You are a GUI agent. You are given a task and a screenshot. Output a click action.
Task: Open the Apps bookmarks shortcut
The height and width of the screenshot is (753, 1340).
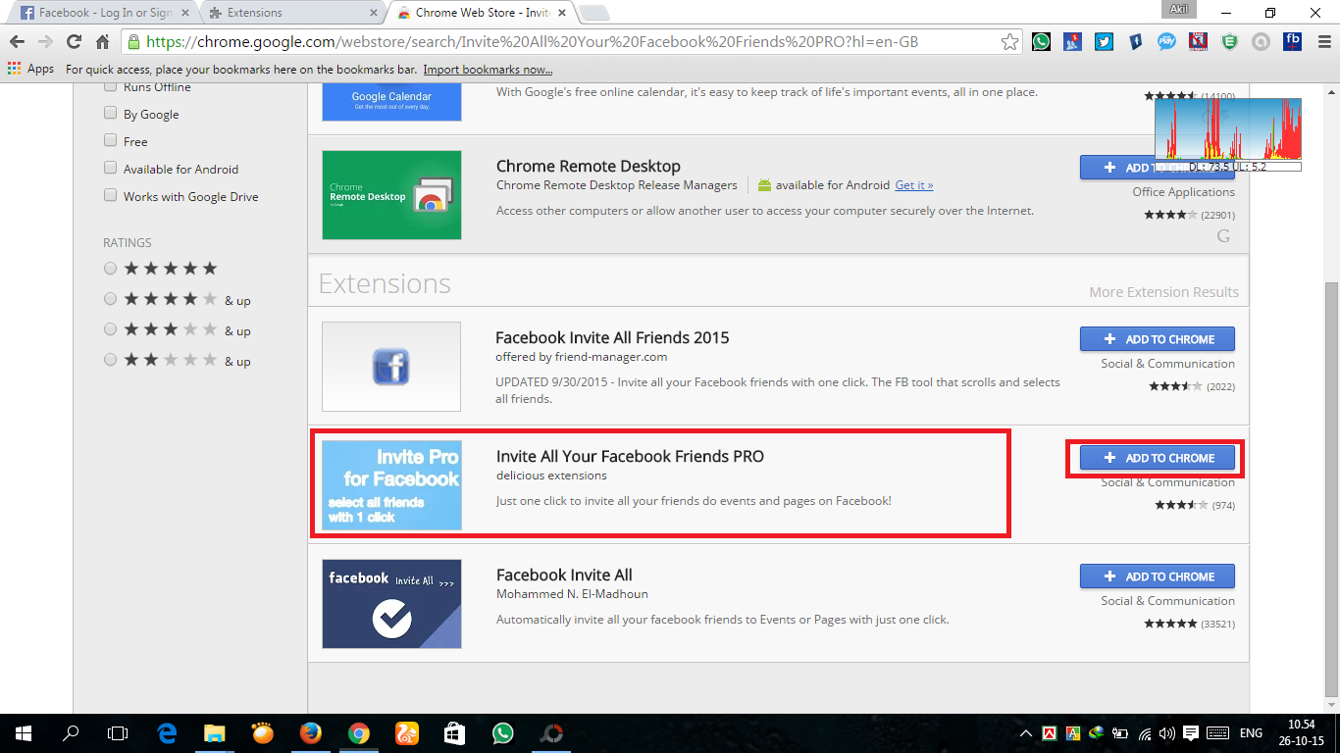click(x=30, y=69)
